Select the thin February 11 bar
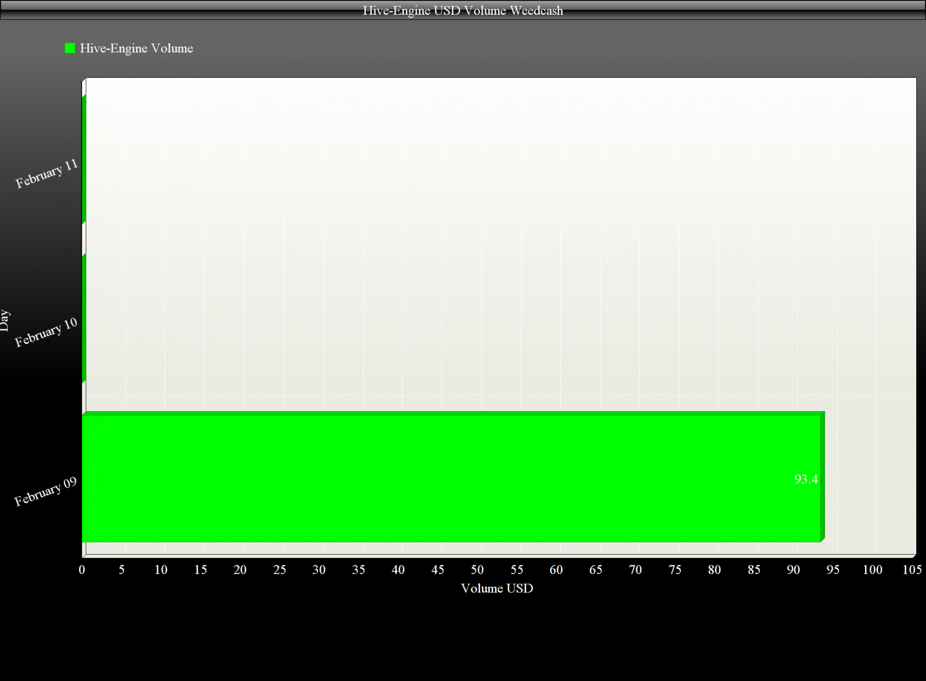 pyautogui.click(x=84, y=159)
